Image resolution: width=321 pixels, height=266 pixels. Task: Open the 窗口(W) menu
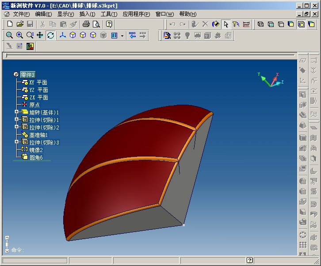click(x=164, y=14)
